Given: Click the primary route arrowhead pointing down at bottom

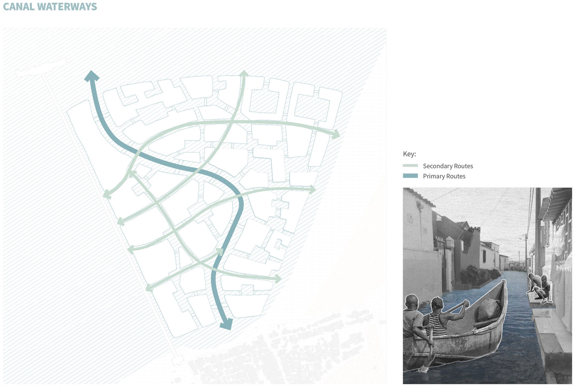Looking at the screenshot, I should point(226,324).
